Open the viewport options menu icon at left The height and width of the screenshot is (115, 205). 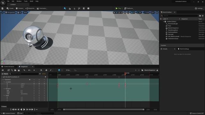[2, 12]
